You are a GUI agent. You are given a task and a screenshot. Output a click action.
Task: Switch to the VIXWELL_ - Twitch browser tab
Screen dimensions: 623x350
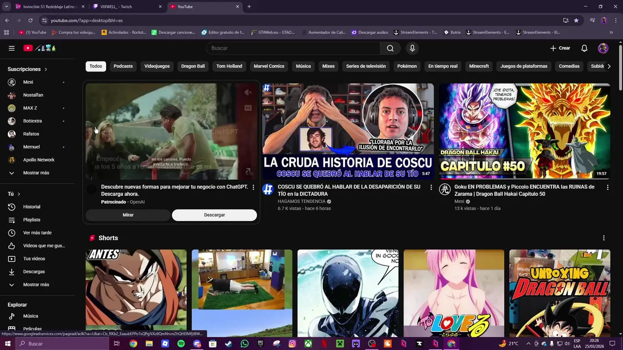pos(126,7)
